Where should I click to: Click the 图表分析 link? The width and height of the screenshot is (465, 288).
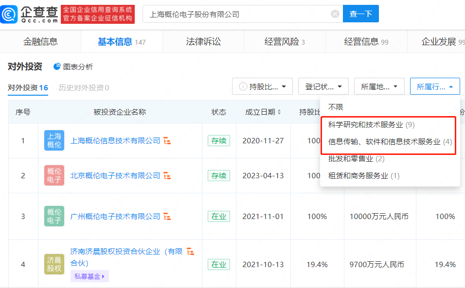pyautogui.click(x=78, y=67)
